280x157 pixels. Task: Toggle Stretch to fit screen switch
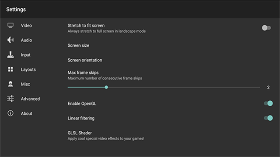coord(266,28)
